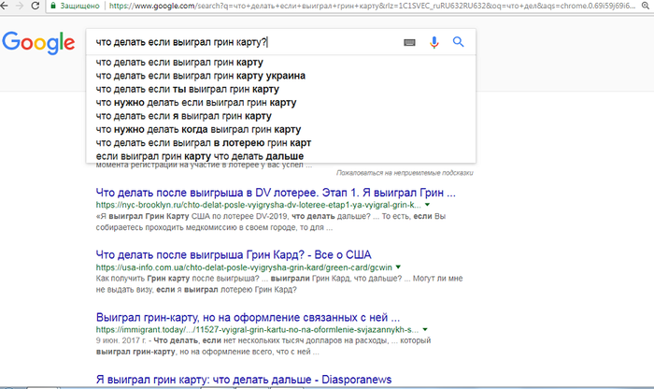Click the 'Защищено' secure label

tap(79, 6)
